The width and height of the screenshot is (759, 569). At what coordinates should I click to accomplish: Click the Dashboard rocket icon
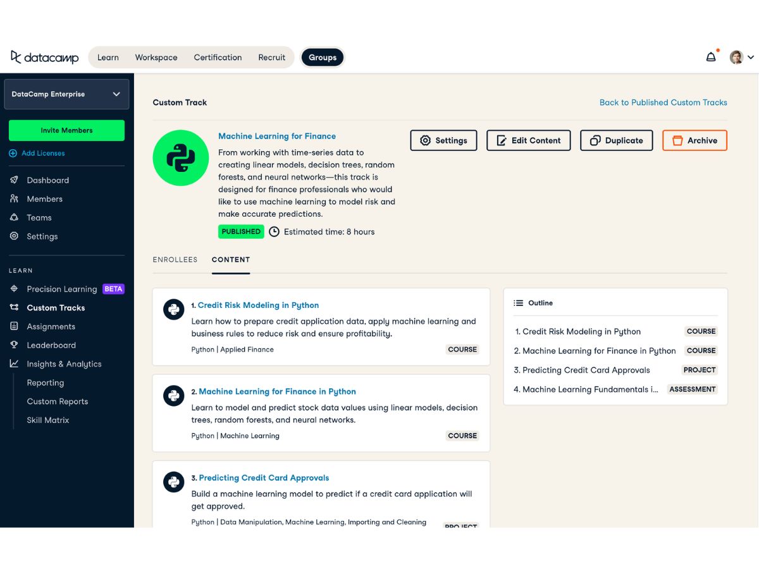[14, 180]
